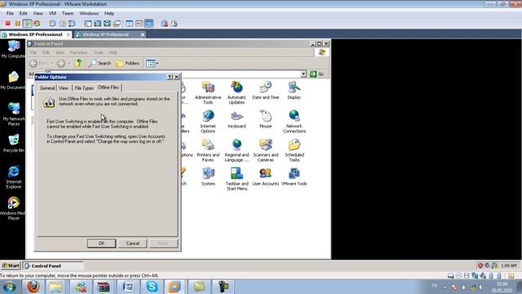522x294 pixels.
Task: Open the Date and Time icon
Action: click(x=265, y=91)
